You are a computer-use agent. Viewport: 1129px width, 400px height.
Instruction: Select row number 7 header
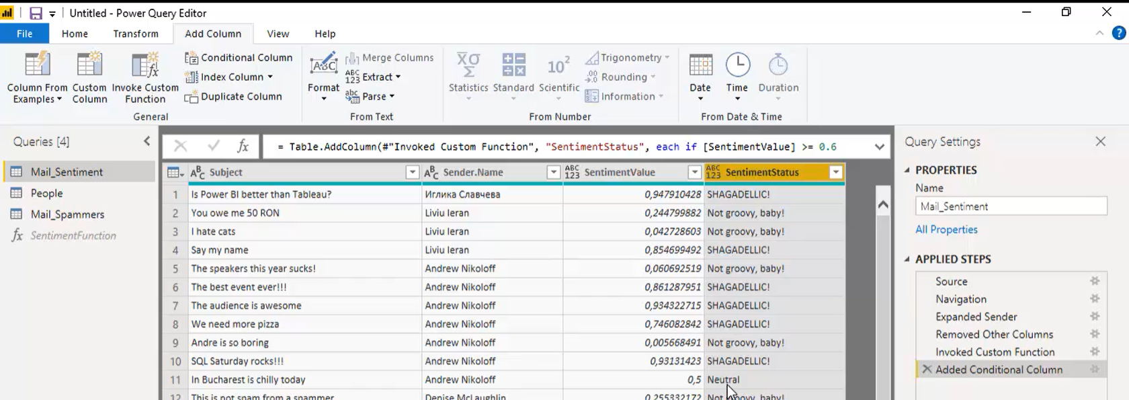click(x=175, y=305)
